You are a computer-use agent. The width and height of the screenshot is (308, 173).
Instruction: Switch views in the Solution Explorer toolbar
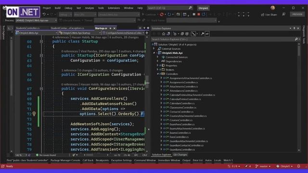click(x=168, y=34)
